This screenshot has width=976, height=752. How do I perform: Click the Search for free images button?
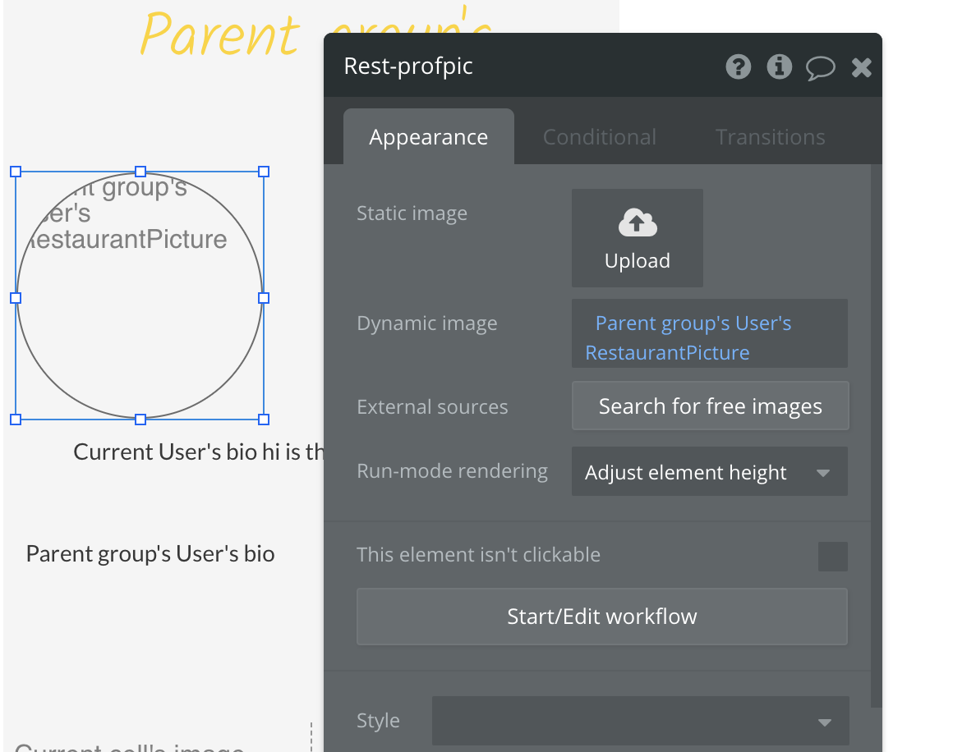click(710, 406)
